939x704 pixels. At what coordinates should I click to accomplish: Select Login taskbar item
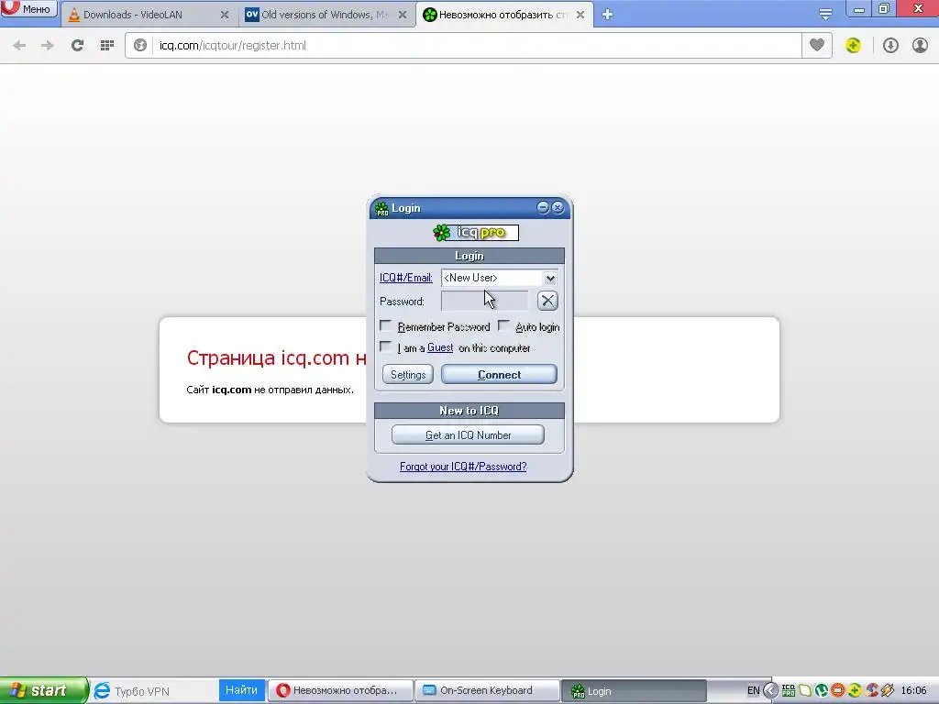[633, 691]
